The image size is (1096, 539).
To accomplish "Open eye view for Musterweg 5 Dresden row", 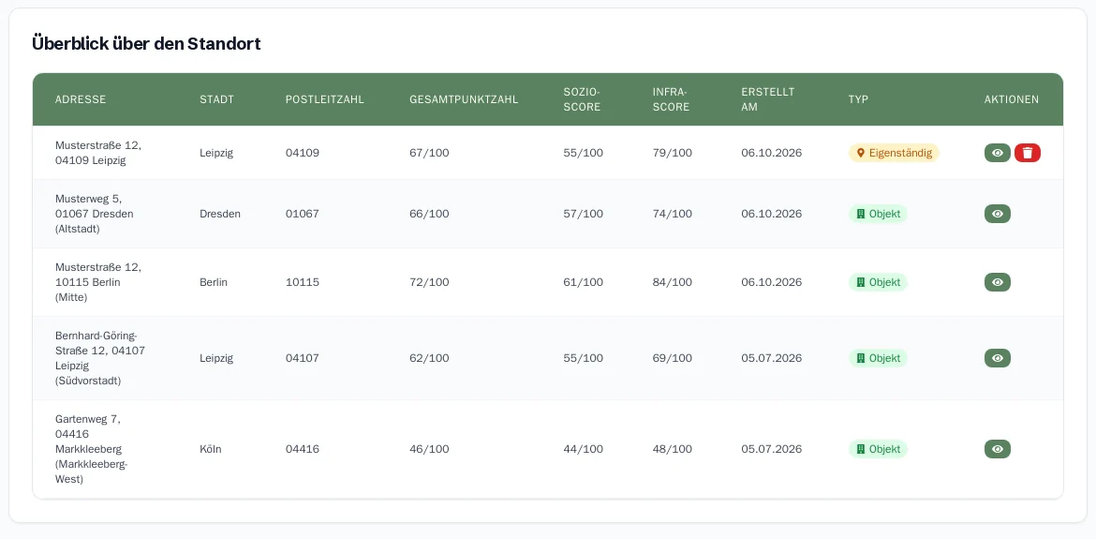I will 998,214.
